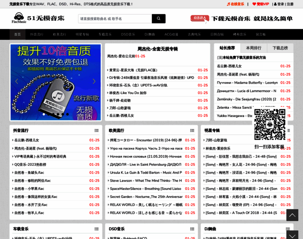
Task: Open the DSD音乐 nav item
Action: 128,34
